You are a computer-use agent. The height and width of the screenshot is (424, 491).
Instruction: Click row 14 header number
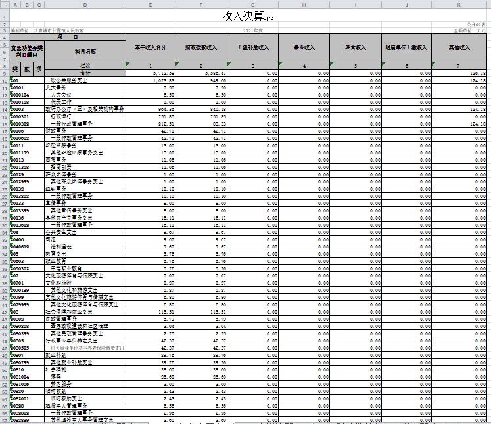4,109
